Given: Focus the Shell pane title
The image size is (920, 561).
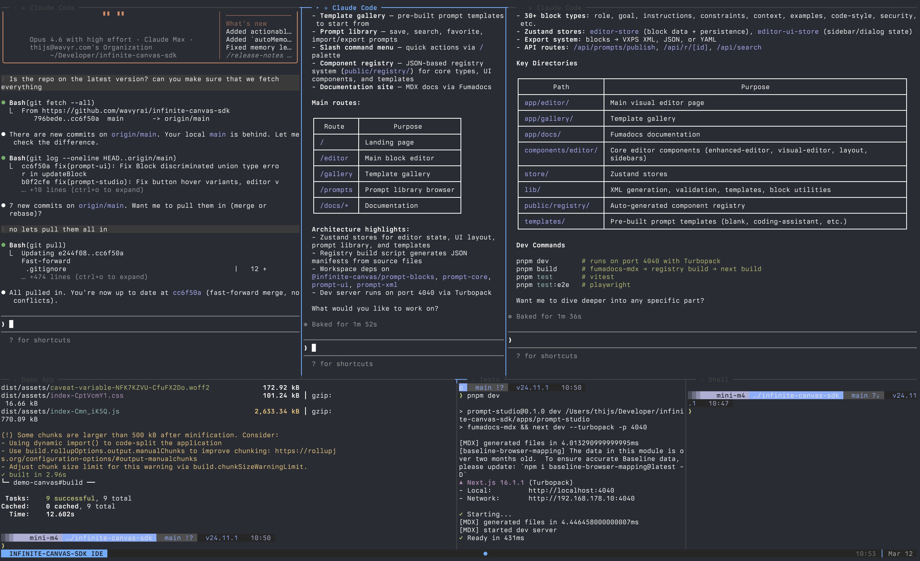Looking at the screenshot, I should (x=718, y=380).
